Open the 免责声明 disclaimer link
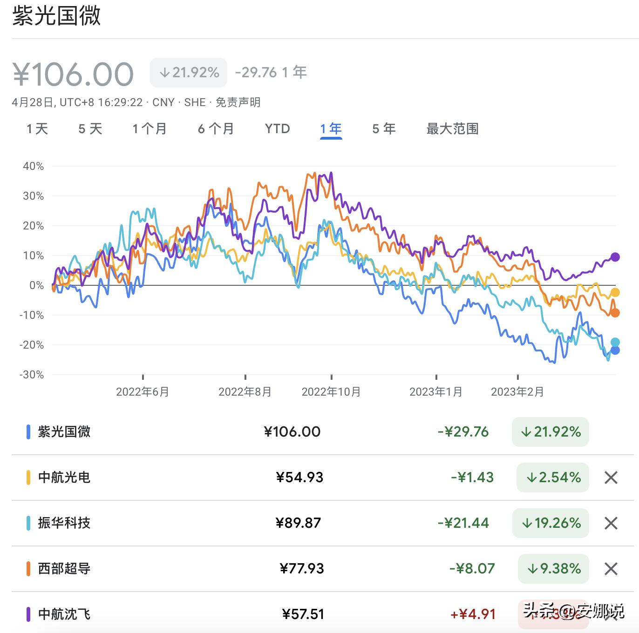 [238, 102]
